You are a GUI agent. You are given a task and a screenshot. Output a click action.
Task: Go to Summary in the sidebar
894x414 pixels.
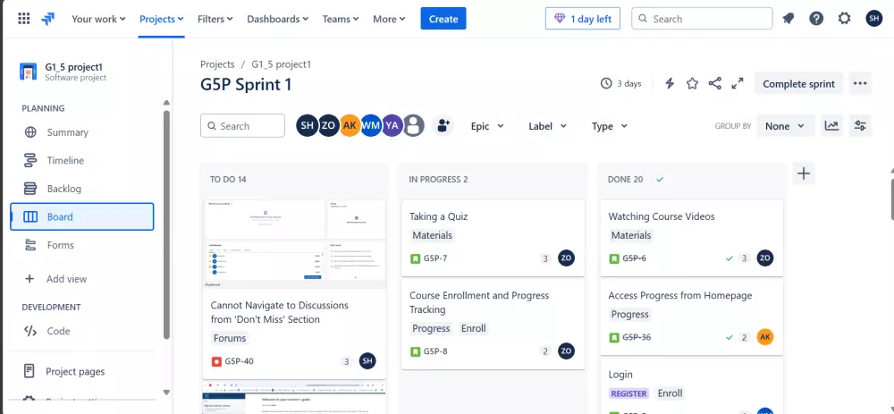pyautogui.click(x=82, y=132)
